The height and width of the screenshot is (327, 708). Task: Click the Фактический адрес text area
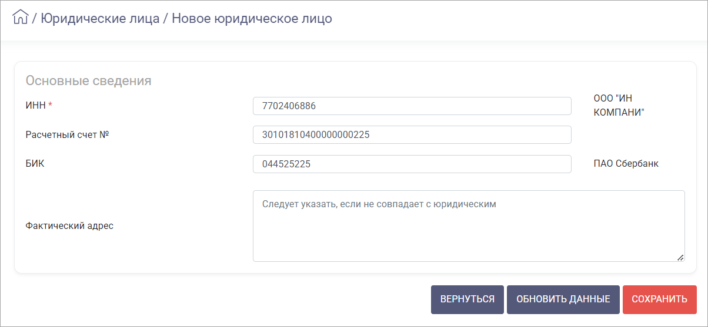(x=469, y=226)
